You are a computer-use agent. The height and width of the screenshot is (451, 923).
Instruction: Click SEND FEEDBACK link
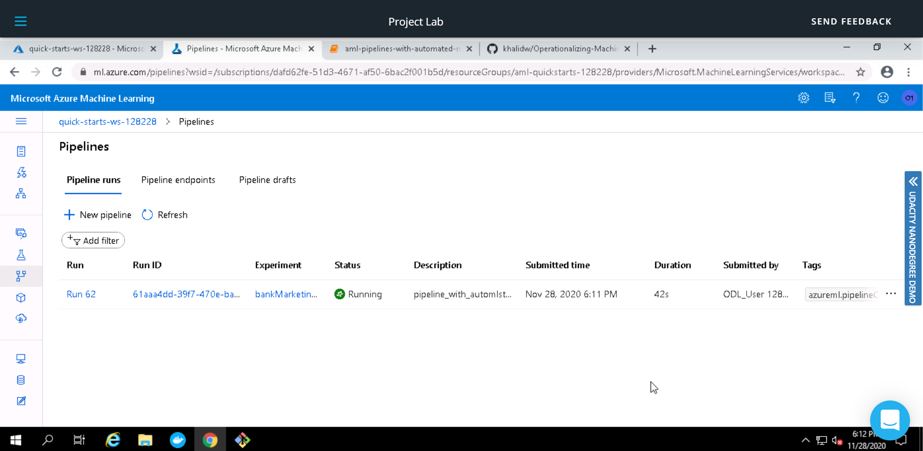pyautogui.click(x=851, y=22)
